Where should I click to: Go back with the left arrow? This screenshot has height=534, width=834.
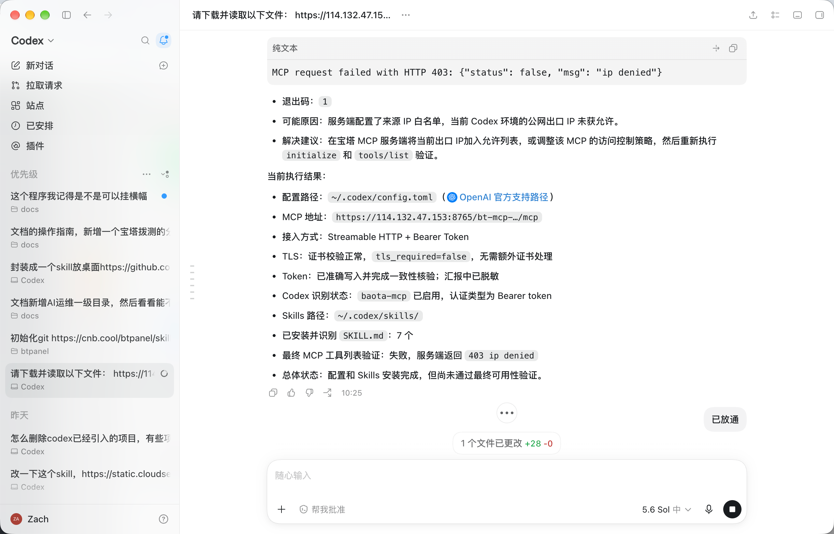tap(87, 15)
